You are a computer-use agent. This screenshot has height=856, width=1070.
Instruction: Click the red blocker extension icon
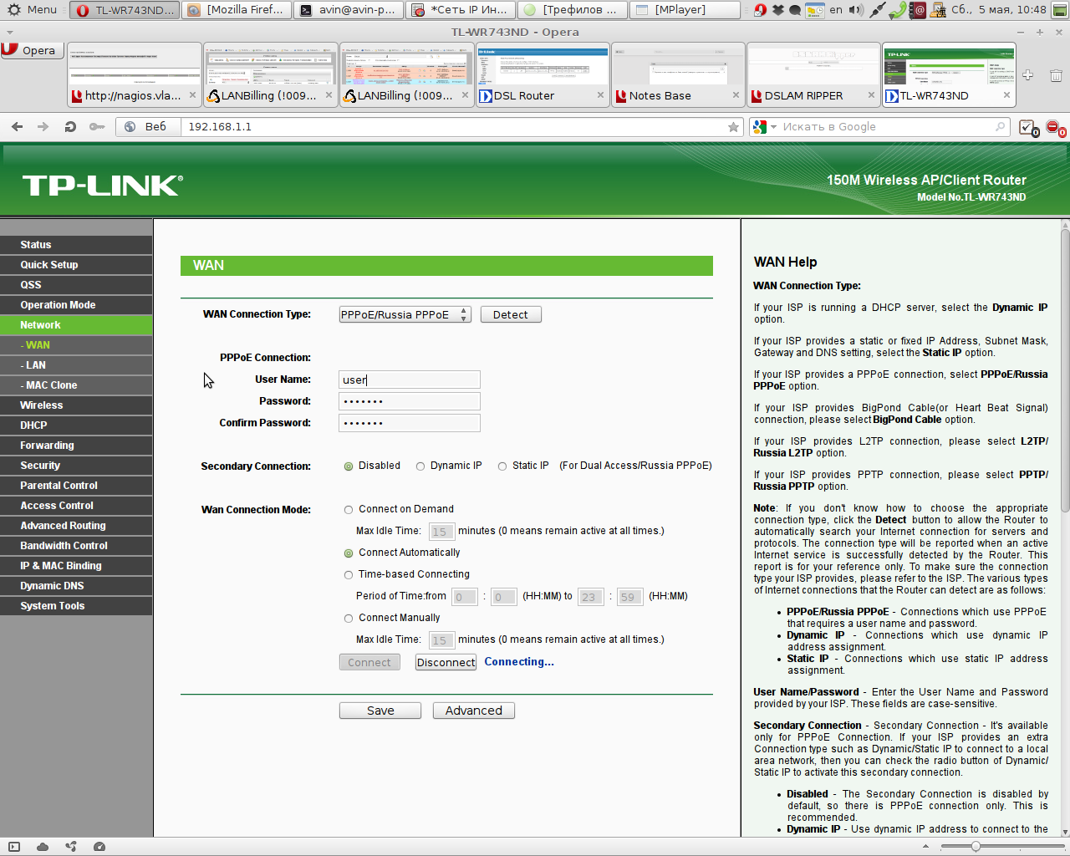coord(1055,128)
